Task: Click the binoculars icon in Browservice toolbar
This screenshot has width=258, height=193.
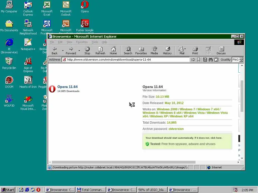Action: [211, 60]
